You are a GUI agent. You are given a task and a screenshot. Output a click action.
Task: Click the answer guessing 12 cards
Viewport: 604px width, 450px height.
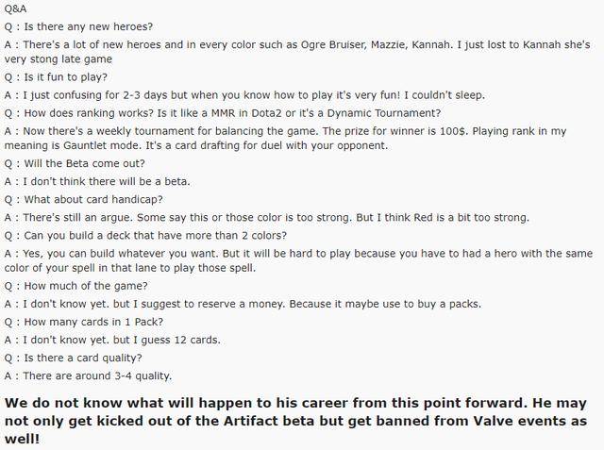[112, 340]
